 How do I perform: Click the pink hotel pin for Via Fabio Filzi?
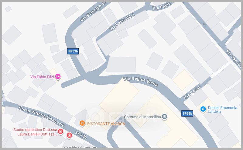click(x=58, y=77)
